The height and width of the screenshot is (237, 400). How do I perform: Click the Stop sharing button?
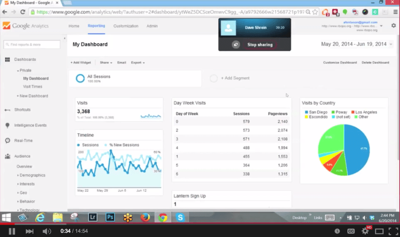(x=260, y=44)
